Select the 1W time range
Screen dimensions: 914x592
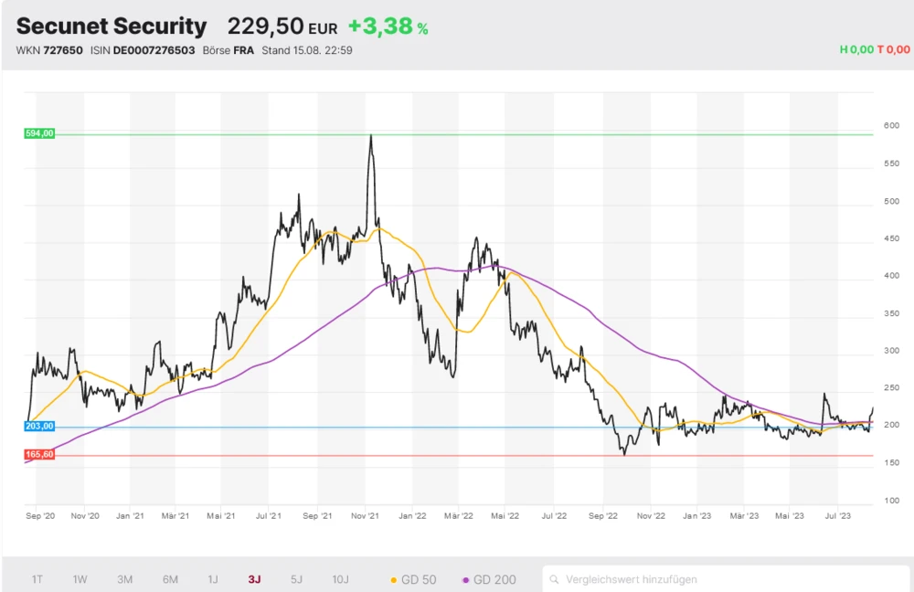pos(80,579)
